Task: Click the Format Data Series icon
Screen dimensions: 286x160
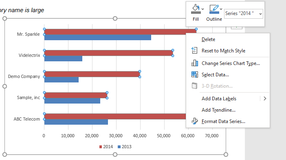Action: point(195,121)
